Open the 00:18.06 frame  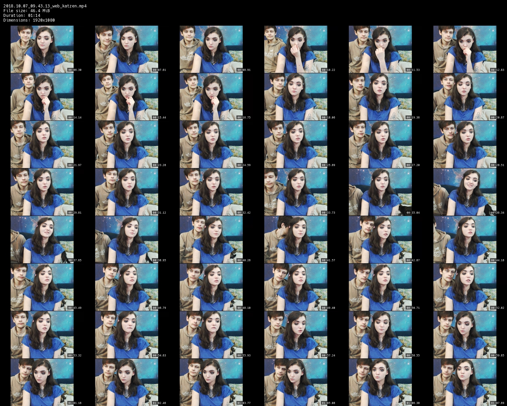pos(296,97)
